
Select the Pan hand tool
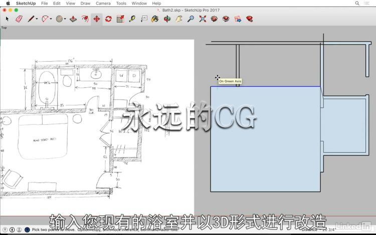pyautogui.click(x=179, y=19)
